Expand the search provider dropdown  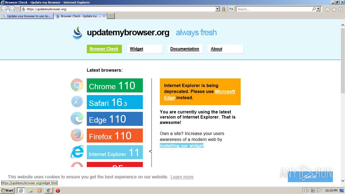point(318,9)
